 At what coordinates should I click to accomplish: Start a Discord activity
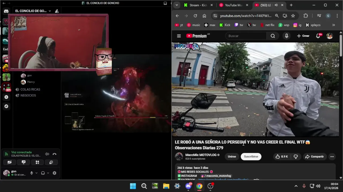click(x=37, y=162)
